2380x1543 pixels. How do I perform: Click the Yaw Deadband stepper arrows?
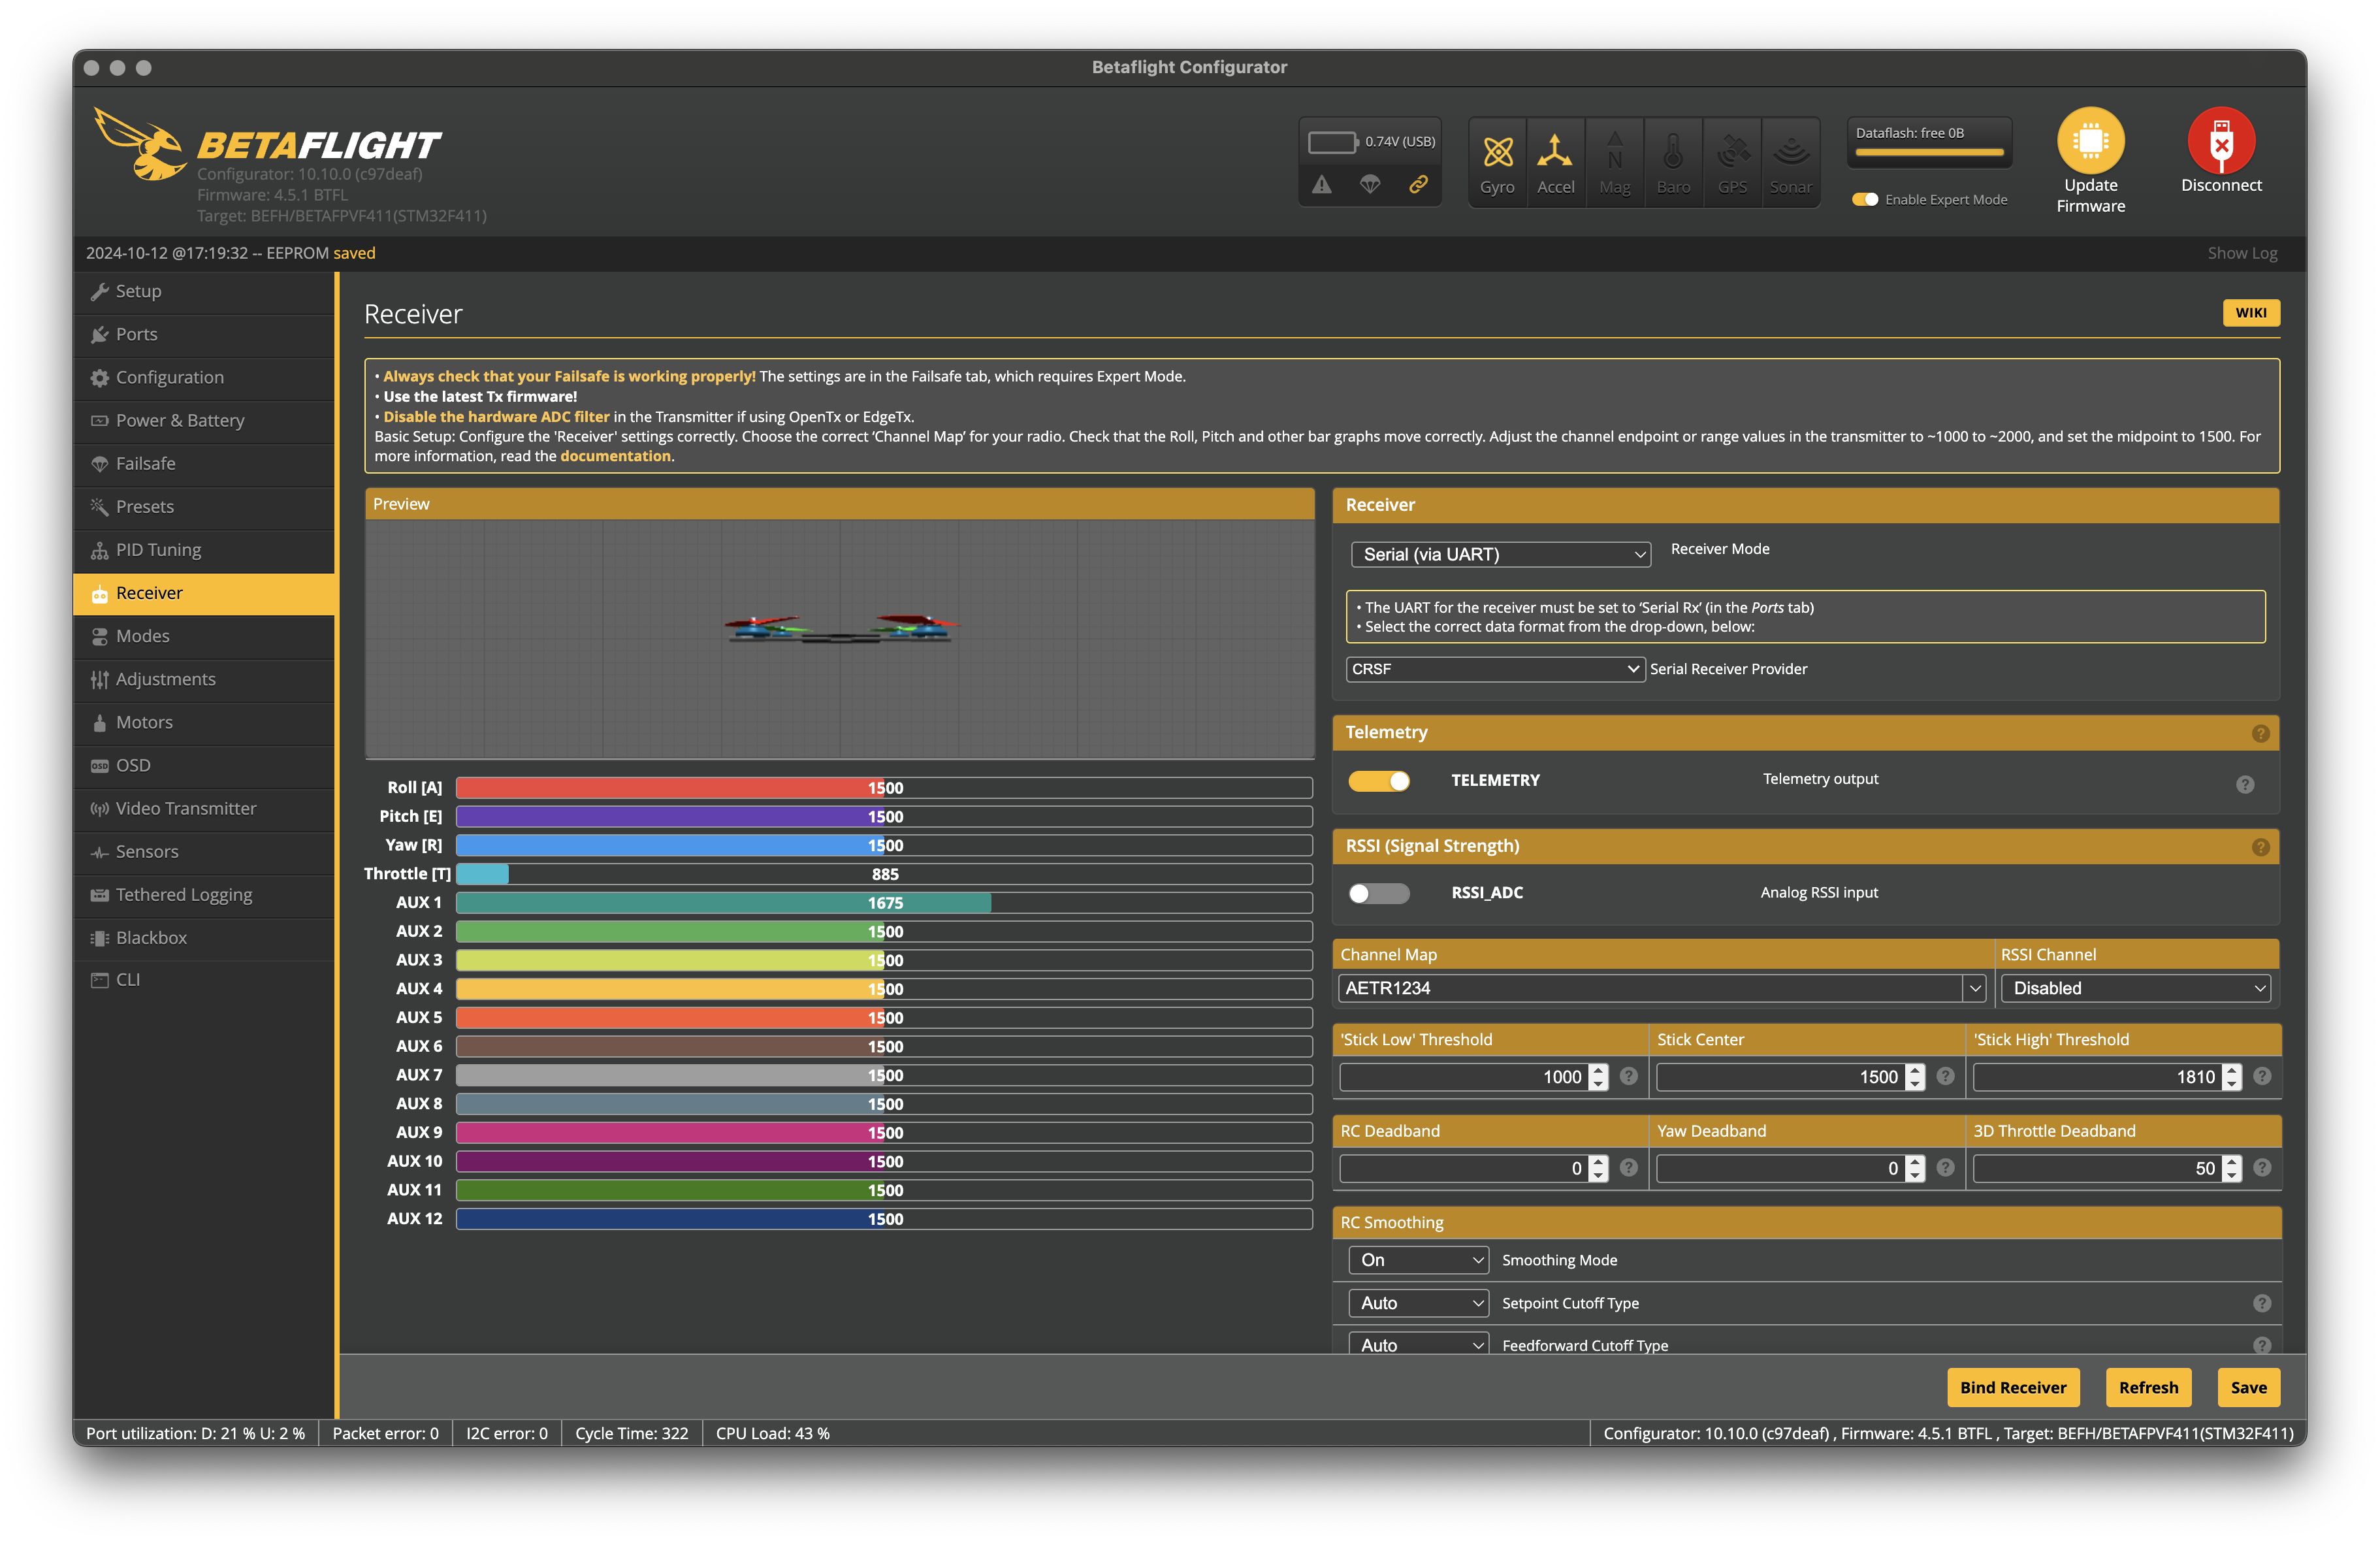pos(1914,1168)
